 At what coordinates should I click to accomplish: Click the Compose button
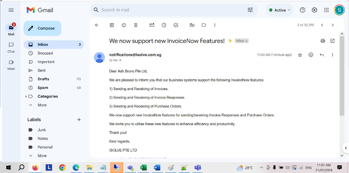42,28
